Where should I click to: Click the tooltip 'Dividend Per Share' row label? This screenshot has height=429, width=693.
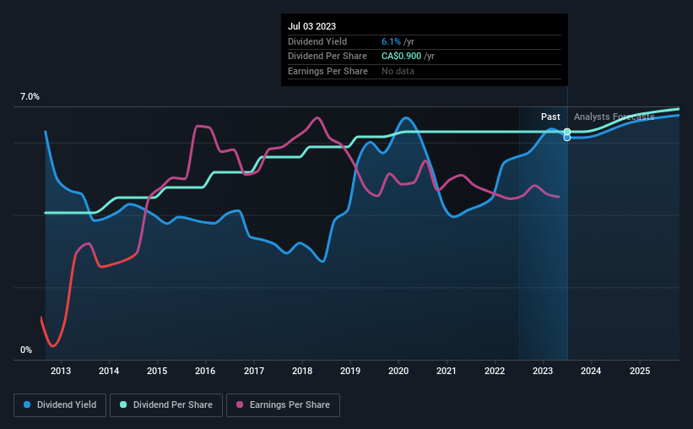tap(328, 57)
